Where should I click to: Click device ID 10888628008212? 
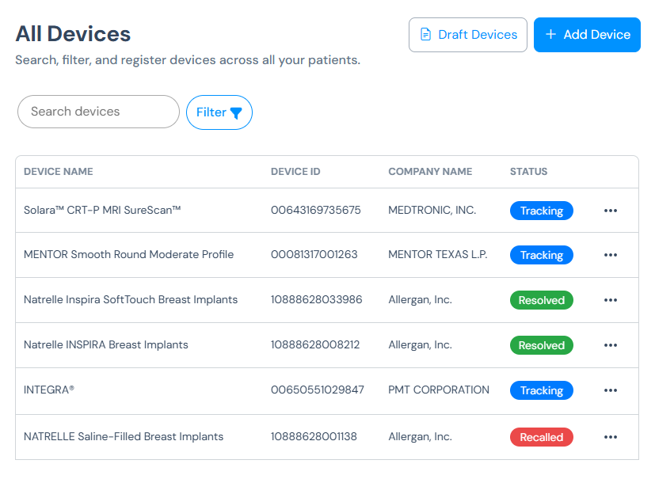315,344
